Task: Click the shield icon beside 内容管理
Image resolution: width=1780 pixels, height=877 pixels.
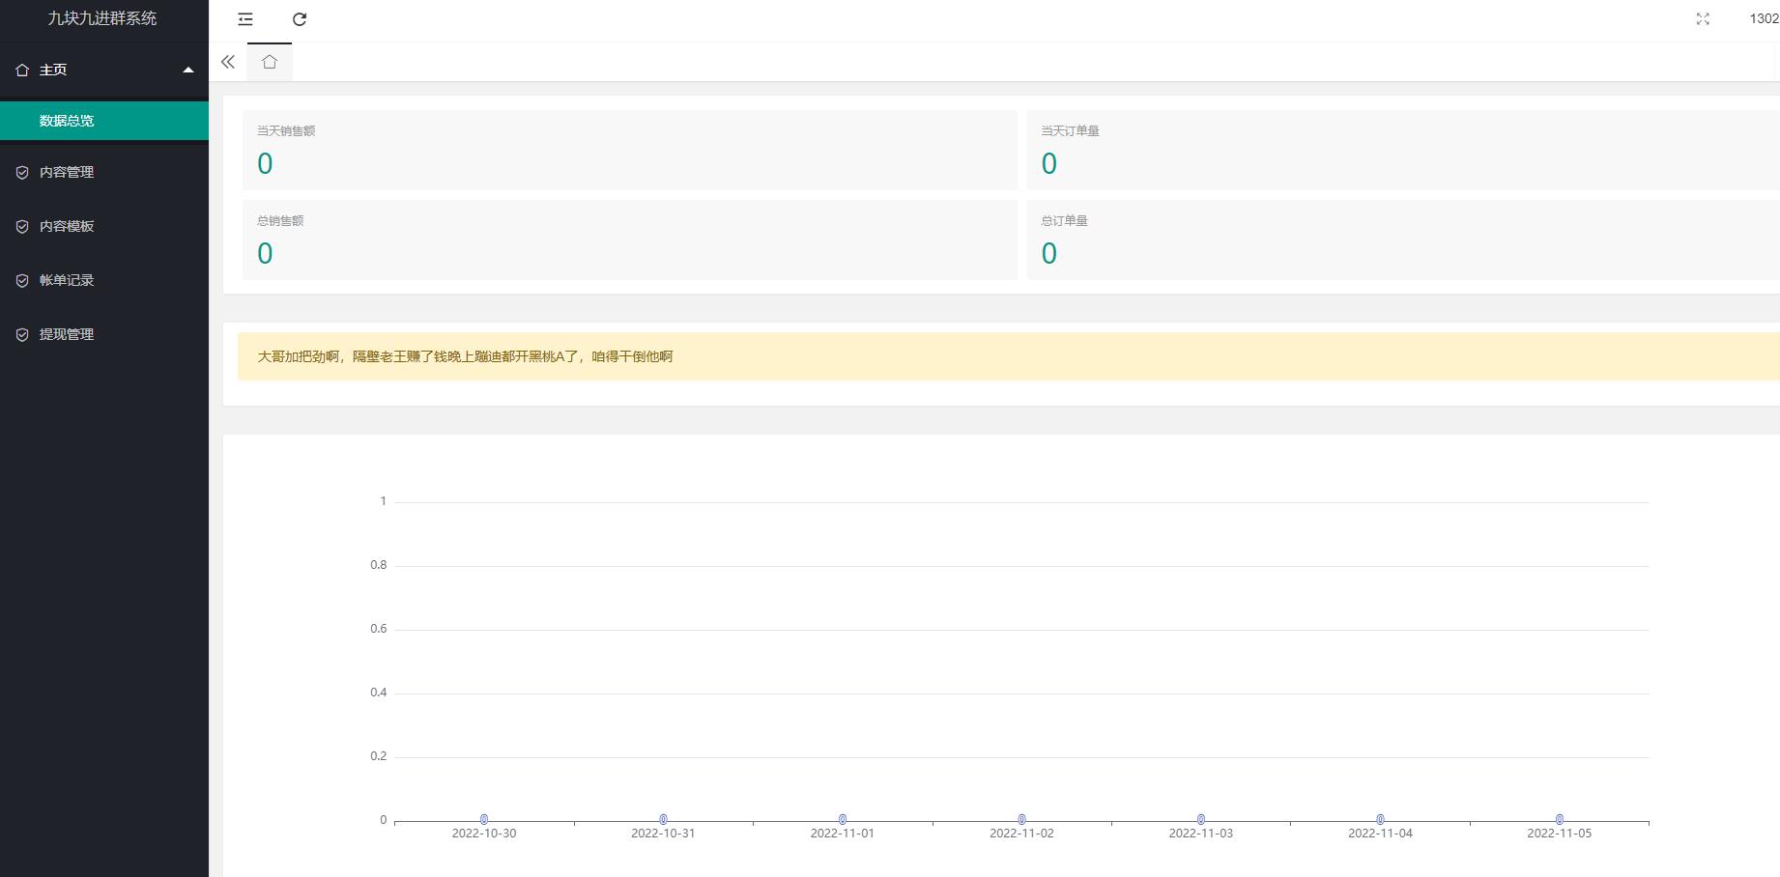Action: (x=22, y=173)
